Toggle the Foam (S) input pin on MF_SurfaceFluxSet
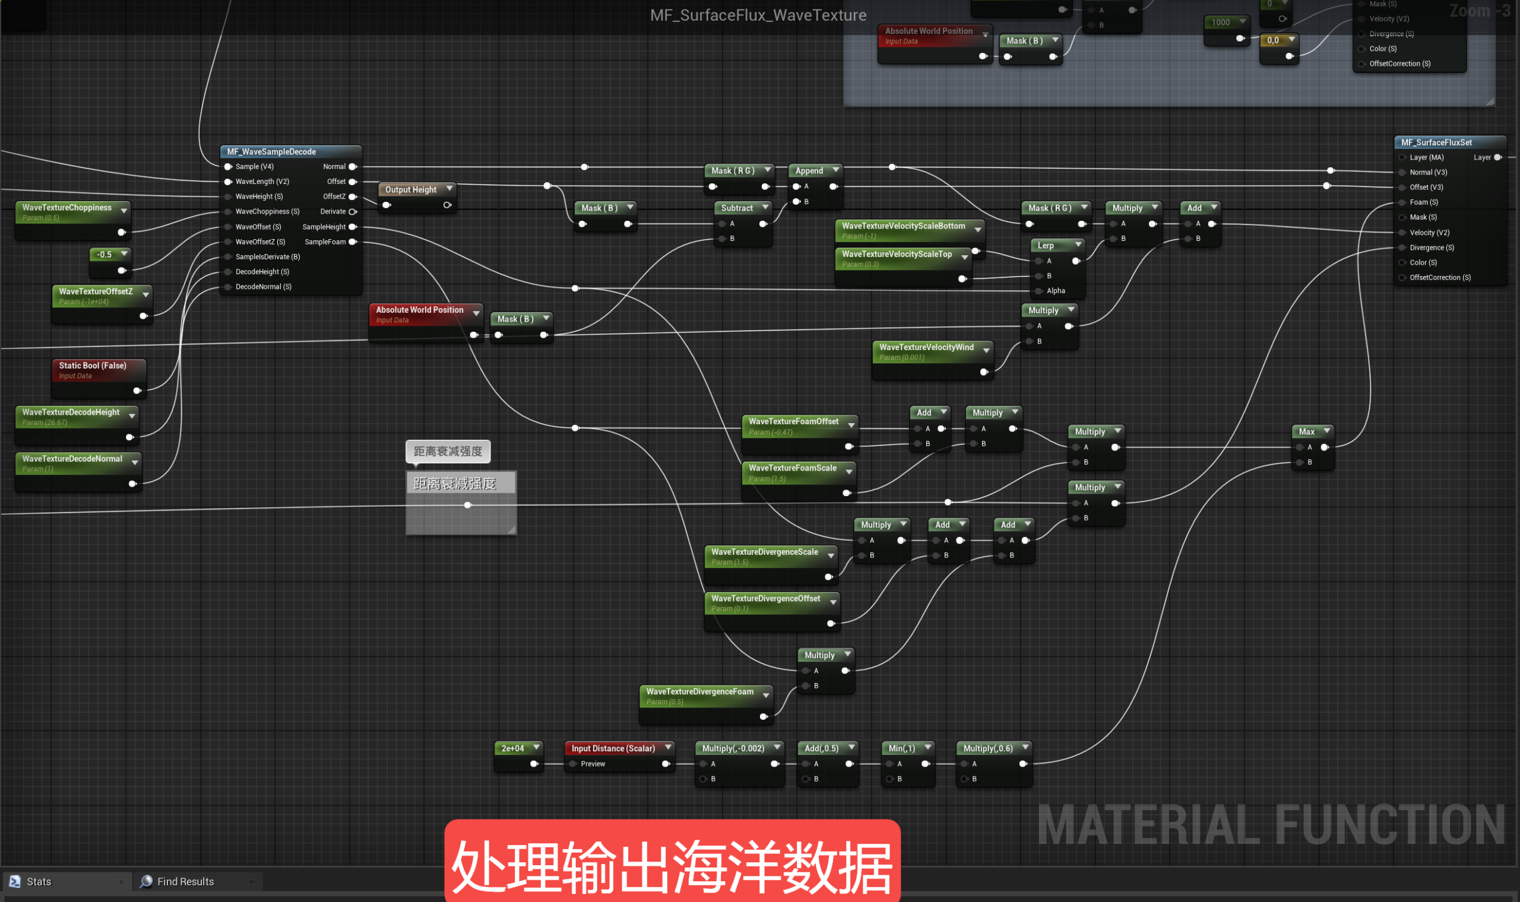 pos(1402,202)
